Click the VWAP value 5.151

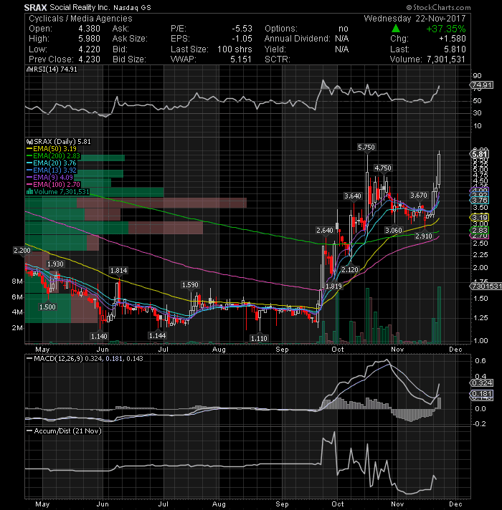click(241, 59)
